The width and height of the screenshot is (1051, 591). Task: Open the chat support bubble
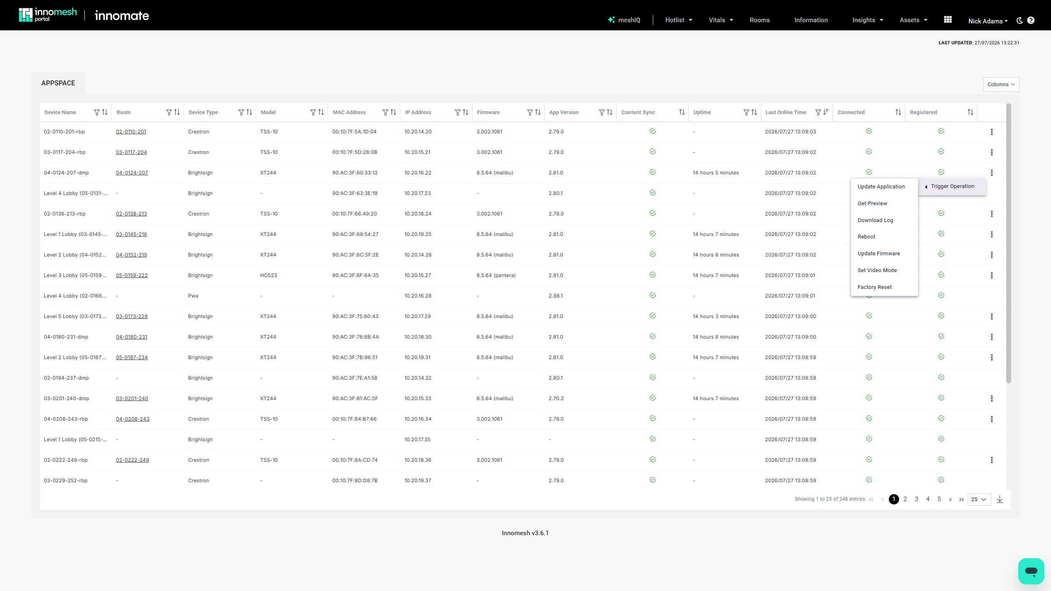(x=1031, y=571)
